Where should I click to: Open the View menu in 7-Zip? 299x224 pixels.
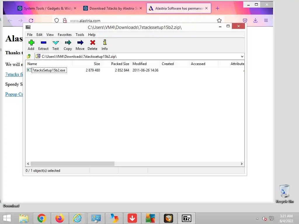pyautogui.click(x=50, y=35)
